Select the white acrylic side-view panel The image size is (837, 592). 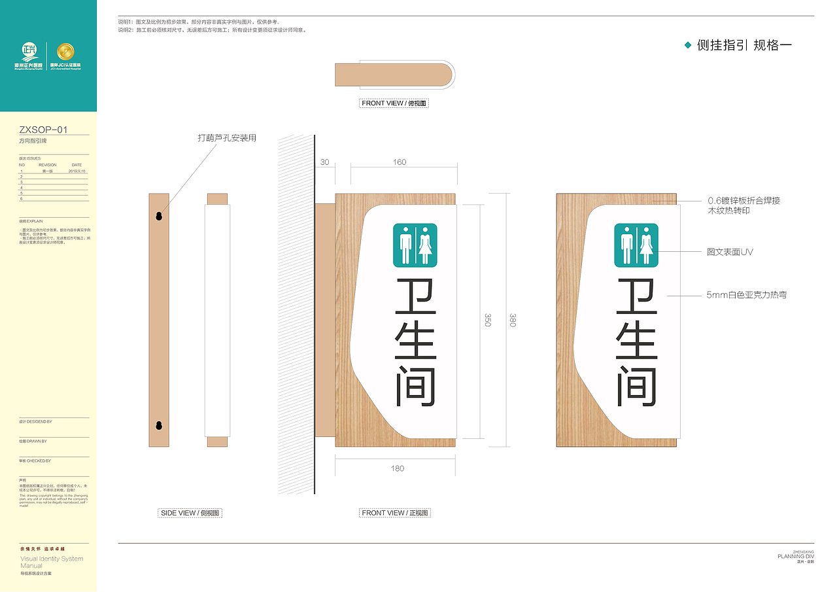[218, 320]
